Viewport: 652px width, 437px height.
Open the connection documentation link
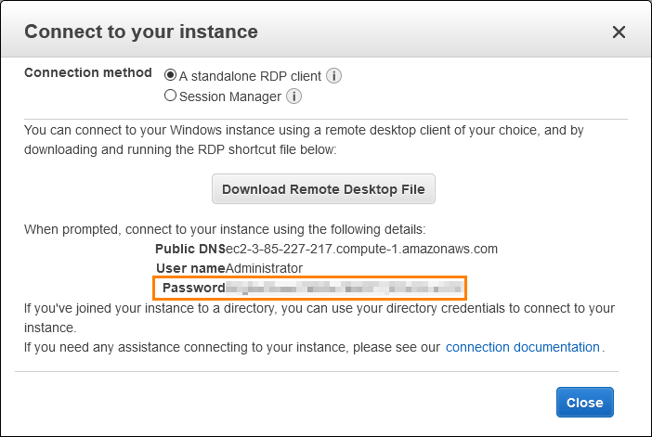tap(523, 347)
